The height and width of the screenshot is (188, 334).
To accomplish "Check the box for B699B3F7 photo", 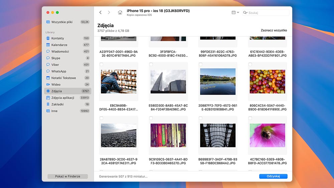I will pos(201,118).
